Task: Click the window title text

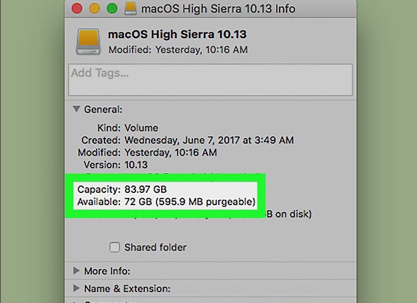Action: [x=218, y=9]
